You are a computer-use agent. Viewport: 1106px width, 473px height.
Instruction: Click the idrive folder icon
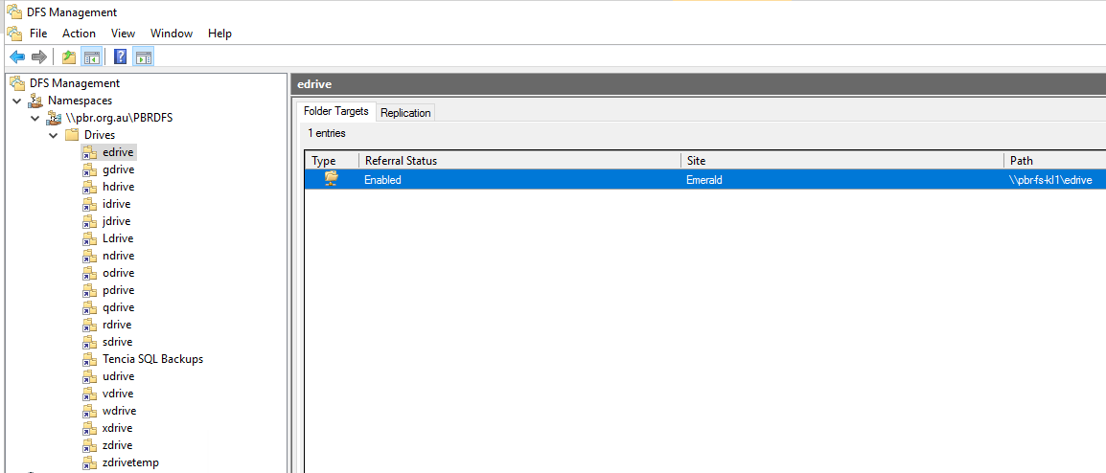coord(89,204)
